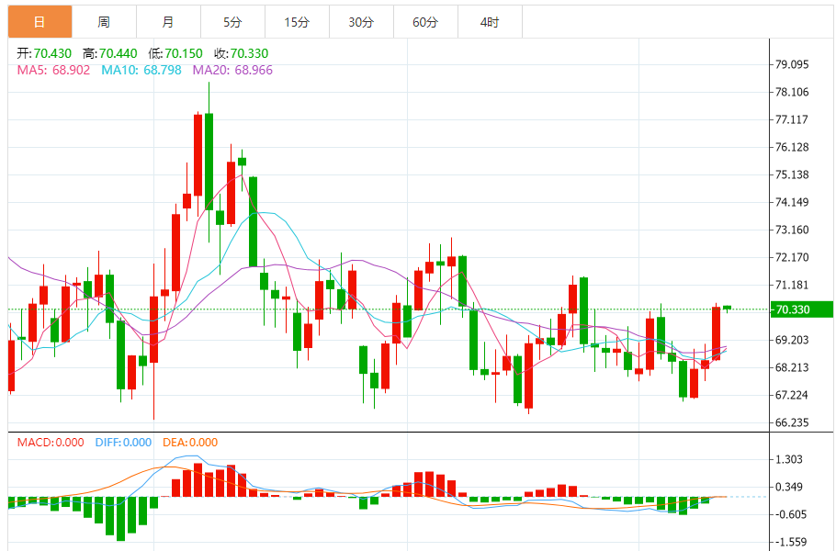This screenshot has width=836, height=551.
Task: Click the closing price 收:70.330
Action: [x=241, y=53]
